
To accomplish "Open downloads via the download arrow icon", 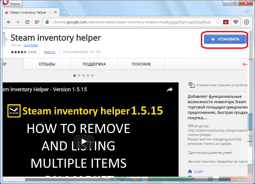I will [x=246, y=22].
